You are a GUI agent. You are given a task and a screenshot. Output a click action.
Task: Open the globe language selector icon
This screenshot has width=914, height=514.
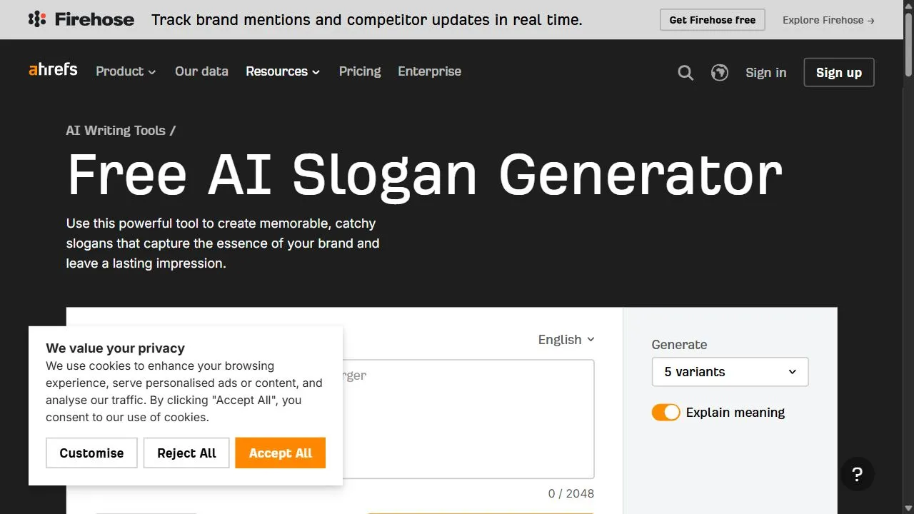click(720, 73)
